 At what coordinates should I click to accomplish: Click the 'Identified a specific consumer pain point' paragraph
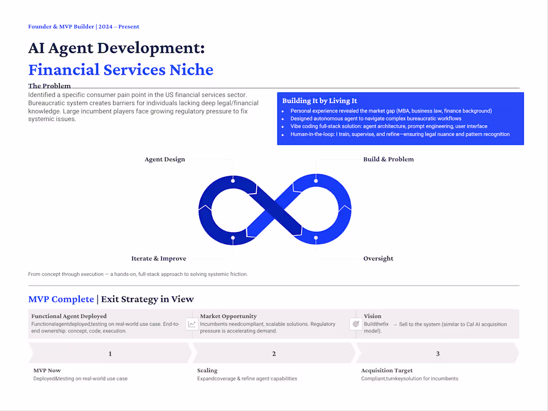(x=143, y=107)
